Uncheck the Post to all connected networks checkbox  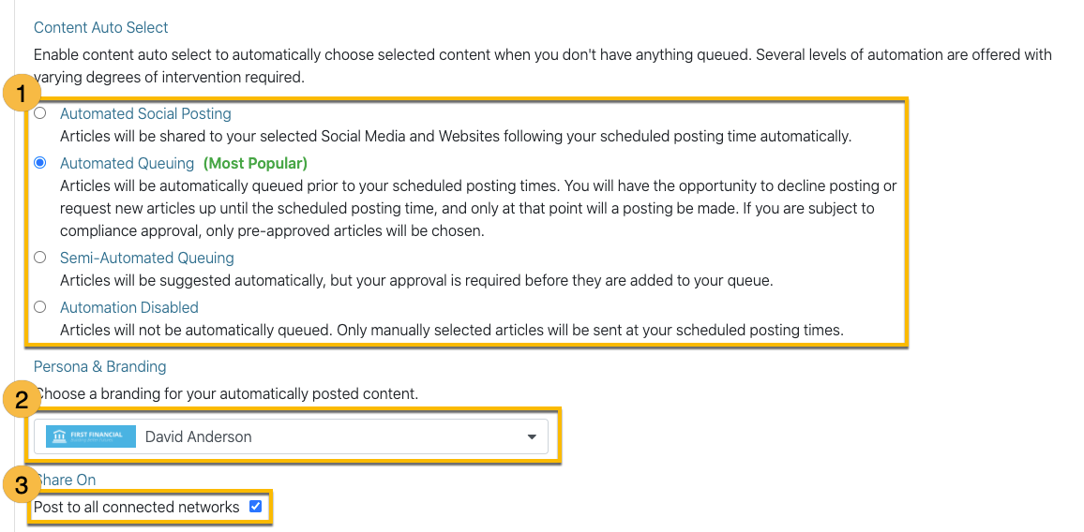click(256, 507)
